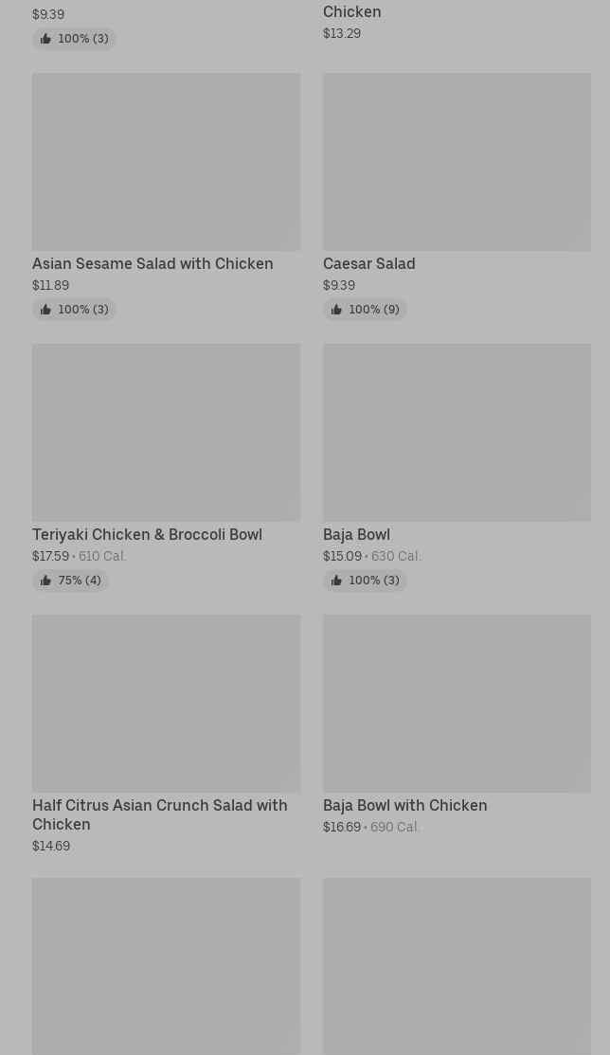This screenshot has height=1055, width=610.
Task: Click thumbs-up icon under Baja Bowl rating
Action: pos(336,581)
